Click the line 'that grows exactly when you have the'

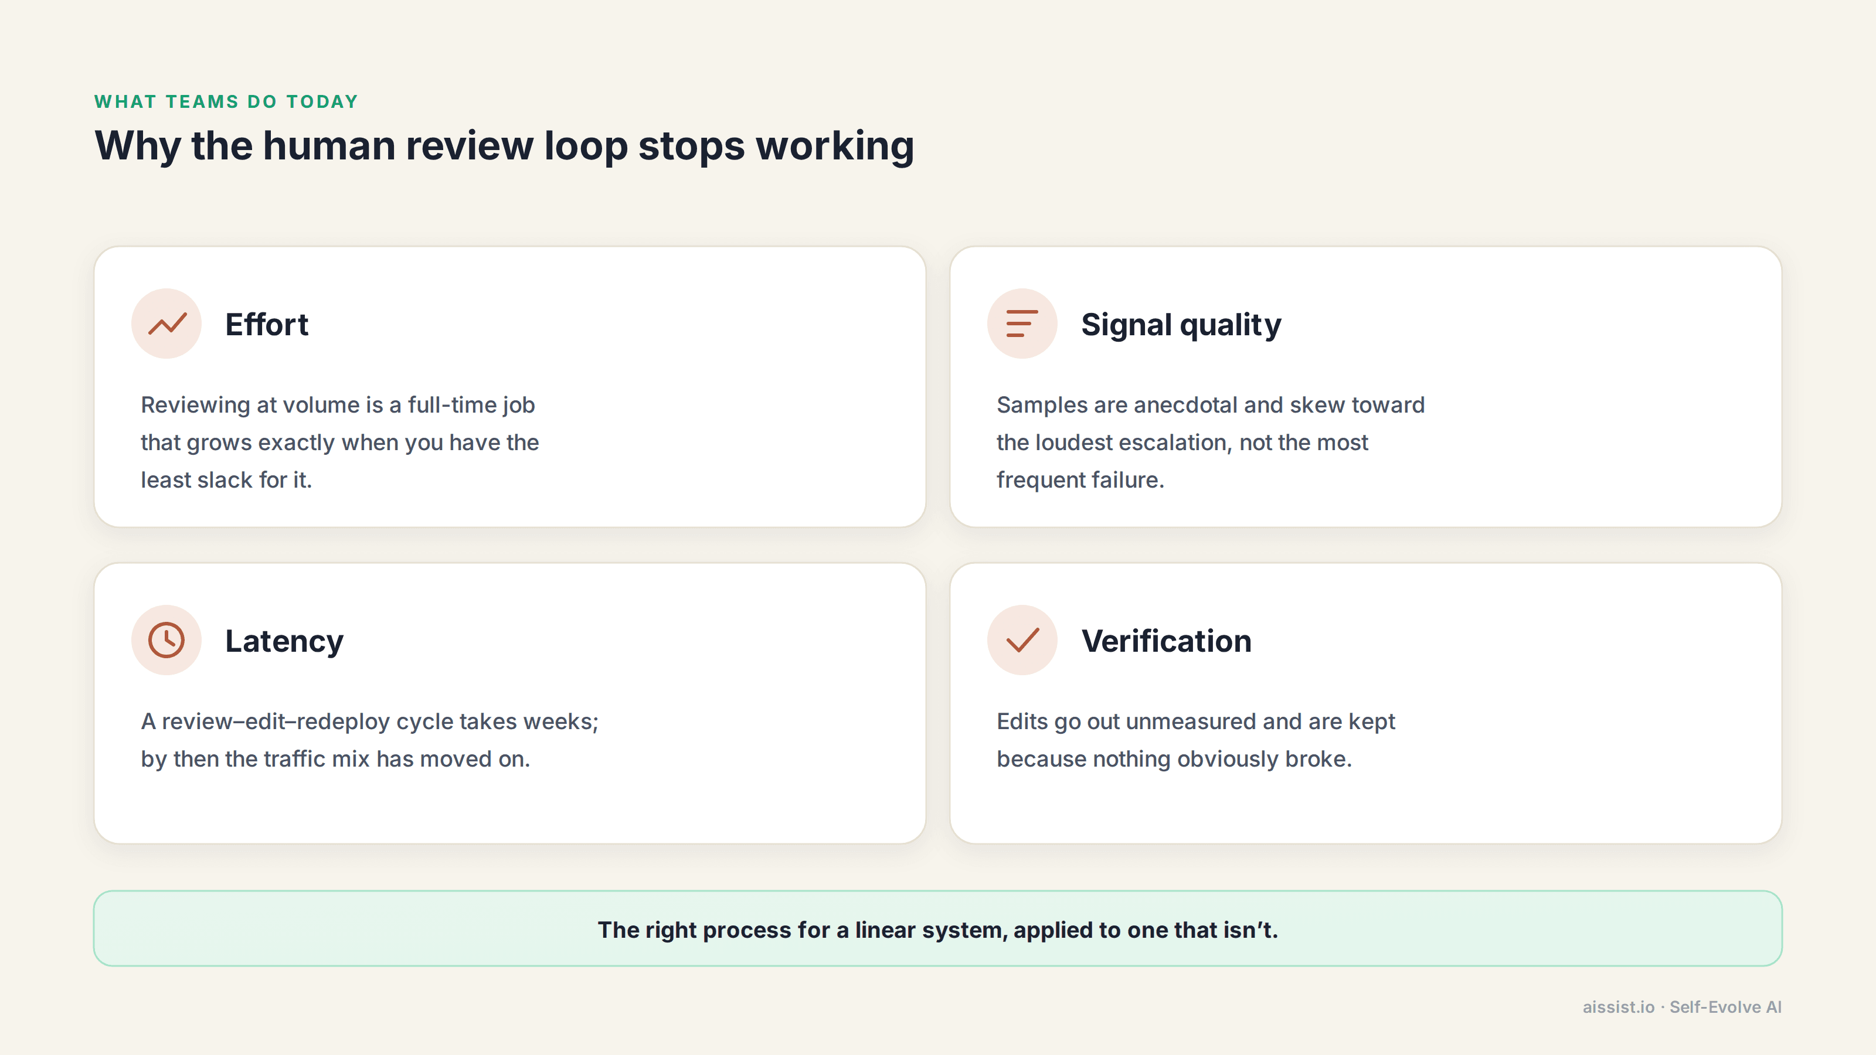[x=340, y=443]
